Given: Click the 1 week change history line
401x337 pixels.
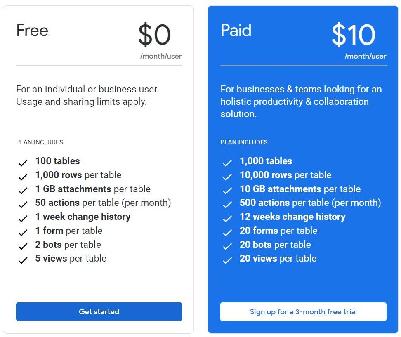Looking at the screenshot, I should (x=83, y=217).
